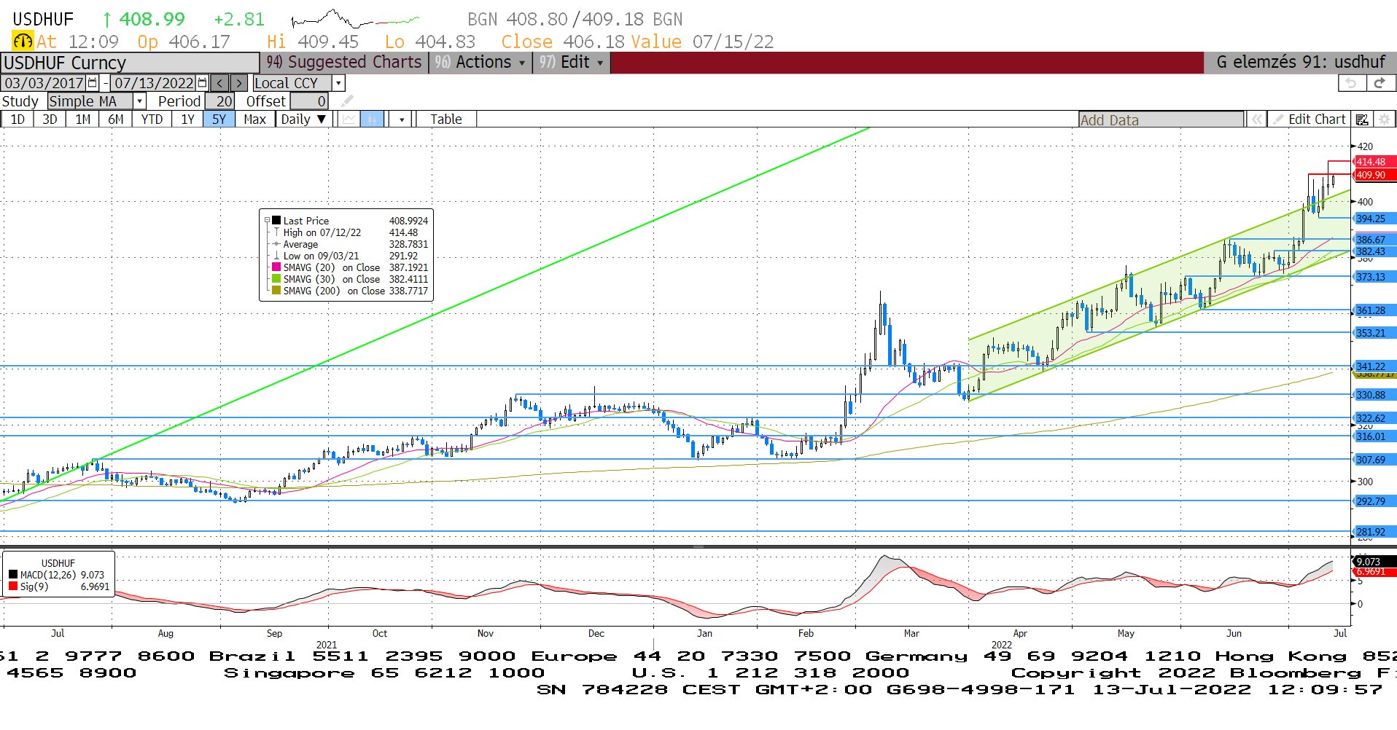Click SMAVG (200) olive swatch
The height and width of the screenshot is (730, 1397).
(x=276, y=290)
